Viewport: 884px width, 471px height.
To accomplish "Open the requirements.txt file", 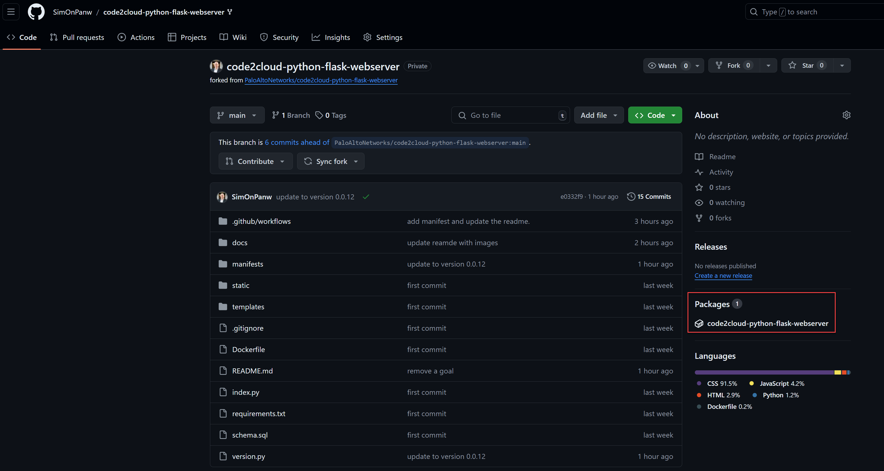I will (258, 413).
